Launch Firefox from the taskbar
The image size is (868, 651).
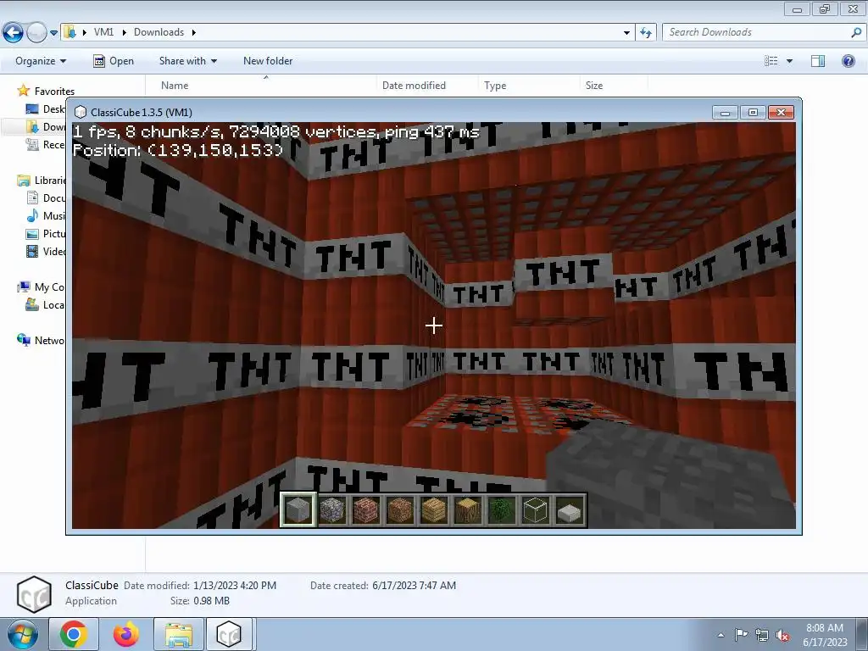pos(126,634)
